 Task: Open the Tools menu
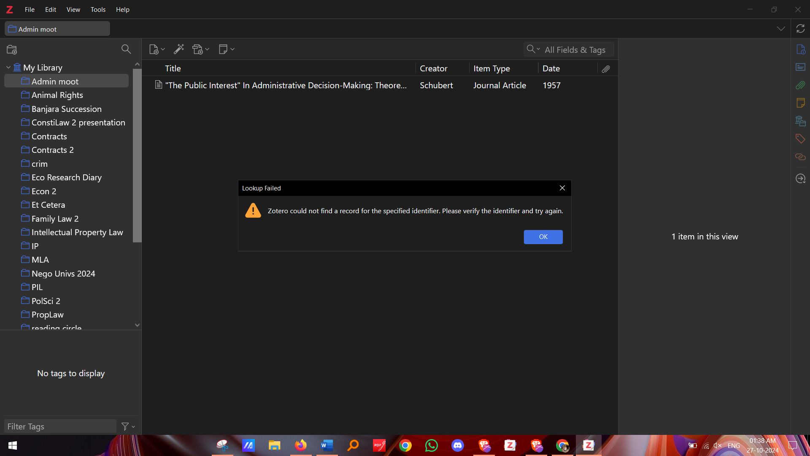point(98,9)
